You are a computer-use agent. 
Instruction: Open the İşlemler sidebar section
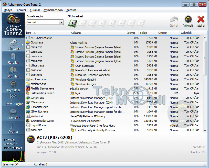point(13,45)
